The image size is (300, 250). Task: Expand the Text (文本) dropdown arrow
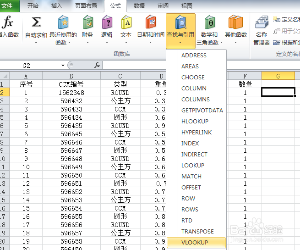[x=126, y=43]
